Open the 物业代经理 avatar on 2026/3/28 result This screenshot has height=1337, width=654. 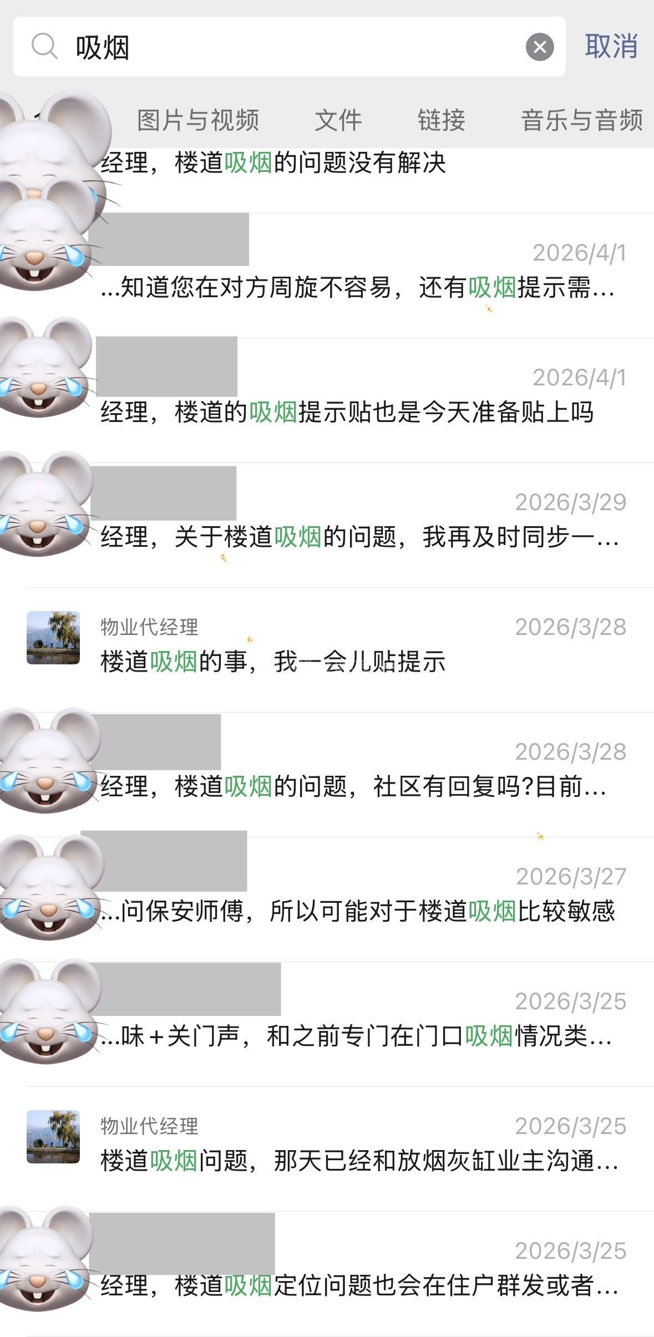pos(53,638)
